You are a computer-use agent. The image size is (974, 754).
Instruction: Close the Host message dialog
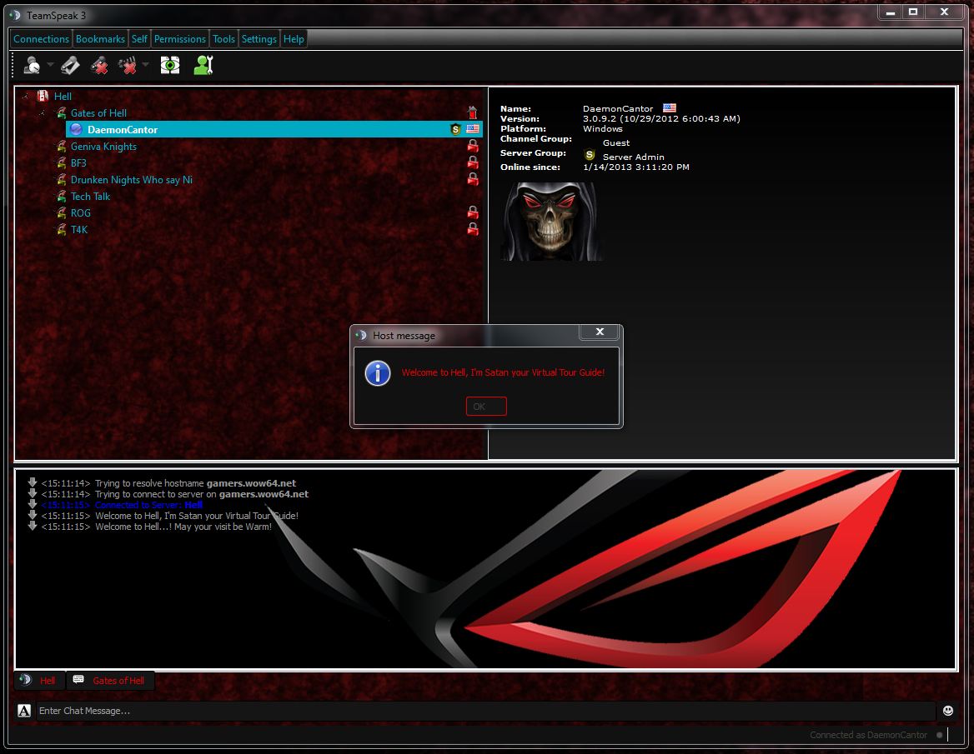tap(600, 332)
